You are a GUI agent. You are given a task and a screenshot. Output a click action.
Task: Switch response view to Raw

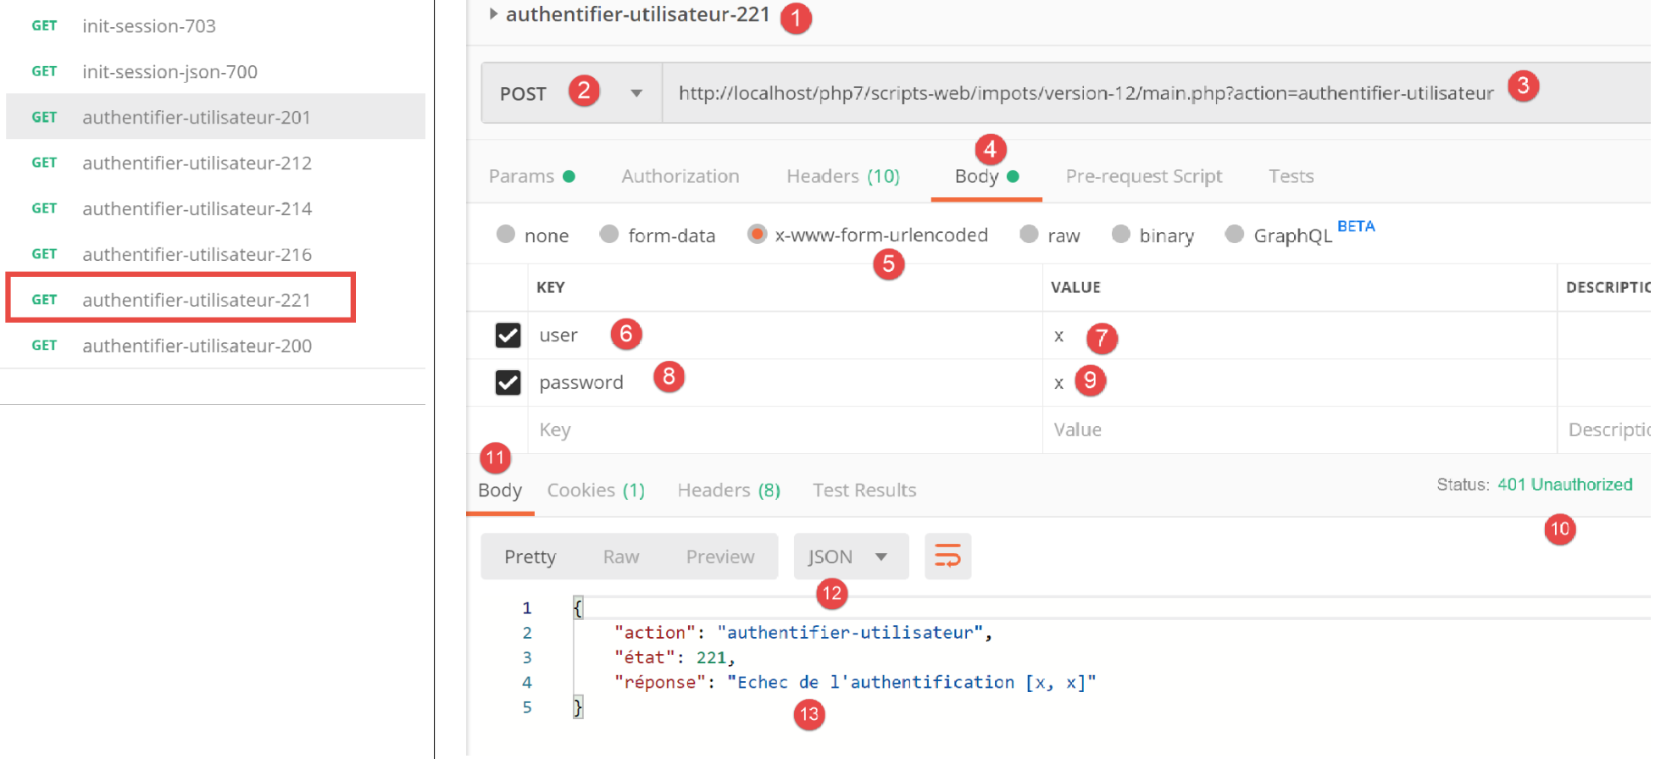[620, 557]
